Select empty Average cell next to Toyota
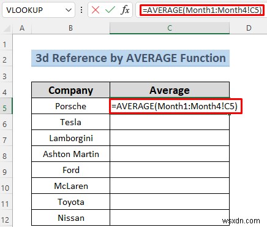The width and height of the screenshot is (267, 227). click(170, 202)
